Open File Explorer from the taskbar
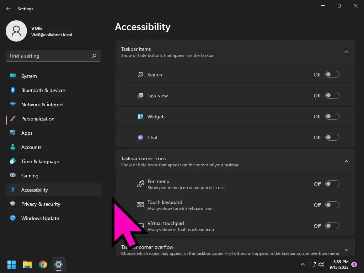 coord(27,264)
